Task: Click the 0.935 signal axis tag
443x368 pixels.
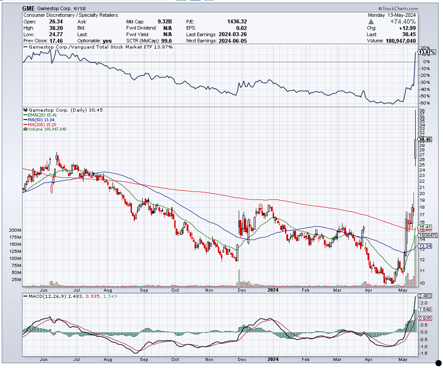Action: pyautogui.click(x=425, y=319)
